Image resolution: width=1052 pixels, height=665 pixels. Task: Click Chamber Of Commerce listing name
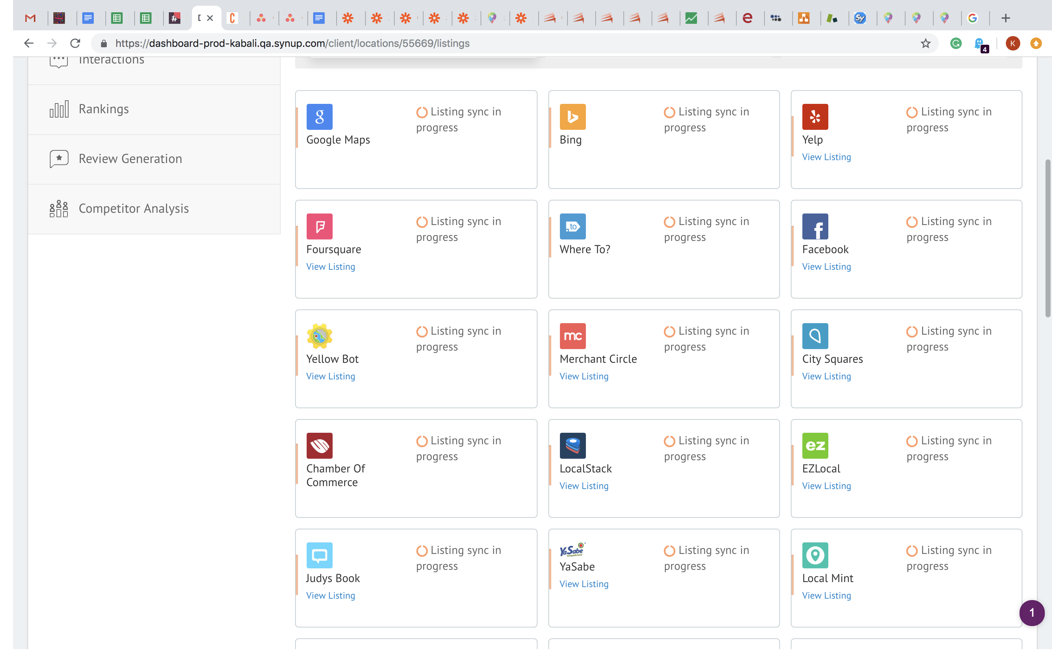click(x=336, y=475)
